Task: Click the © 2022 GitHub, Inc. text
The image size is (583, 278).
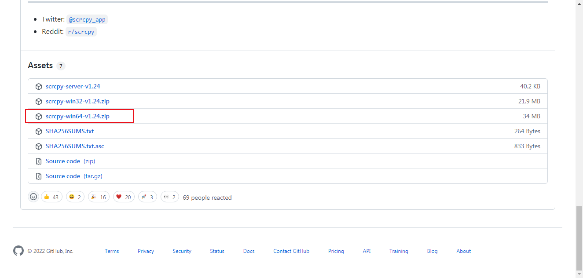Action: click(50, 251)
